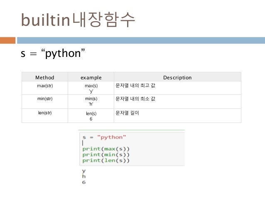
Task: Click code line s = "python" in cell
Action: tap(104, 137)
